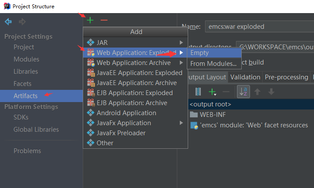Choose Empty from the submenu
The width and height of the screenshot is (314, 188).
(214, 53)
